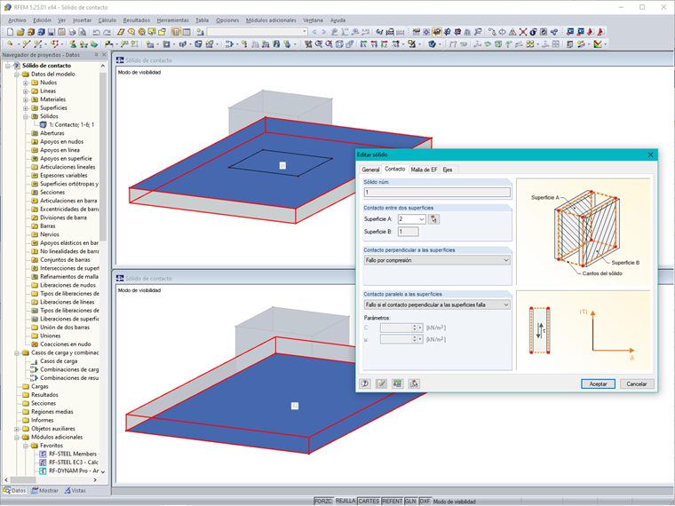Click the red X delete icon in top toolbar
Image resolution: width=675 pixels, height=506 pixels.
click(522, 32)
